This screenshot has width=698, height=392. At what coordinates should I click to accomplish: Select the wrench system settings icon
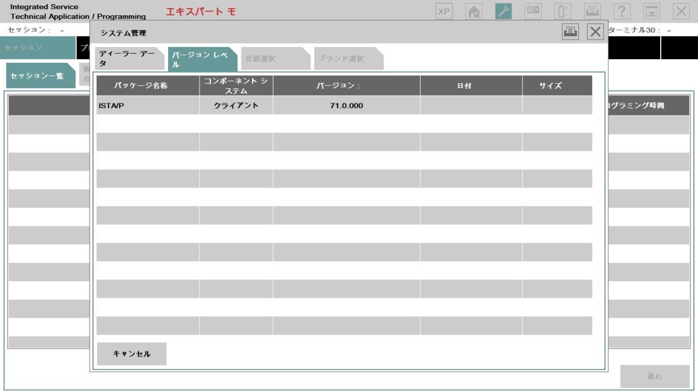click(x=503, y=10)
